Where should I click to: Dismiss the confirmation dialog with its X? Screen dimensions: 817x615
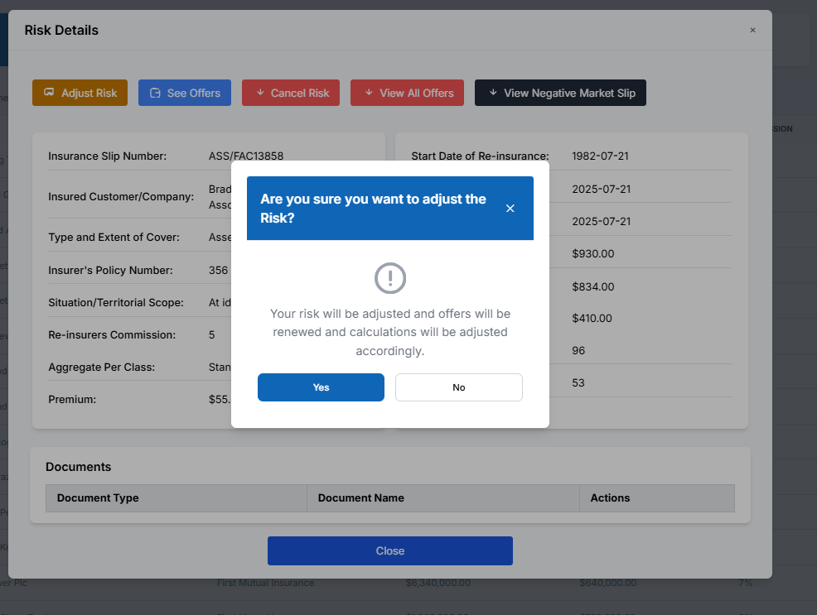pos(510,209)
